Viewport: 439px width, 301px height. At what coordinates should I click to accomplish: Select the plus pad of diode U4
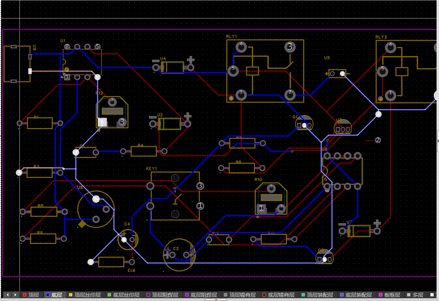tap(191, 67)
